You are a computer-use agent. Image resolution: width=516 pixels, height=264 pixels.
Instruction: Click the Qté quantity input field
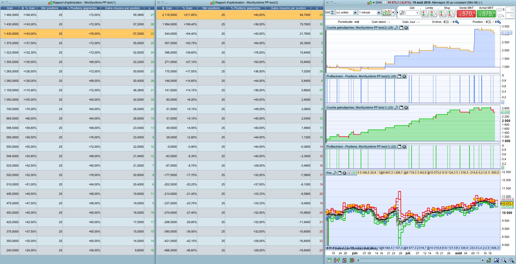click(x=412, y=13)
